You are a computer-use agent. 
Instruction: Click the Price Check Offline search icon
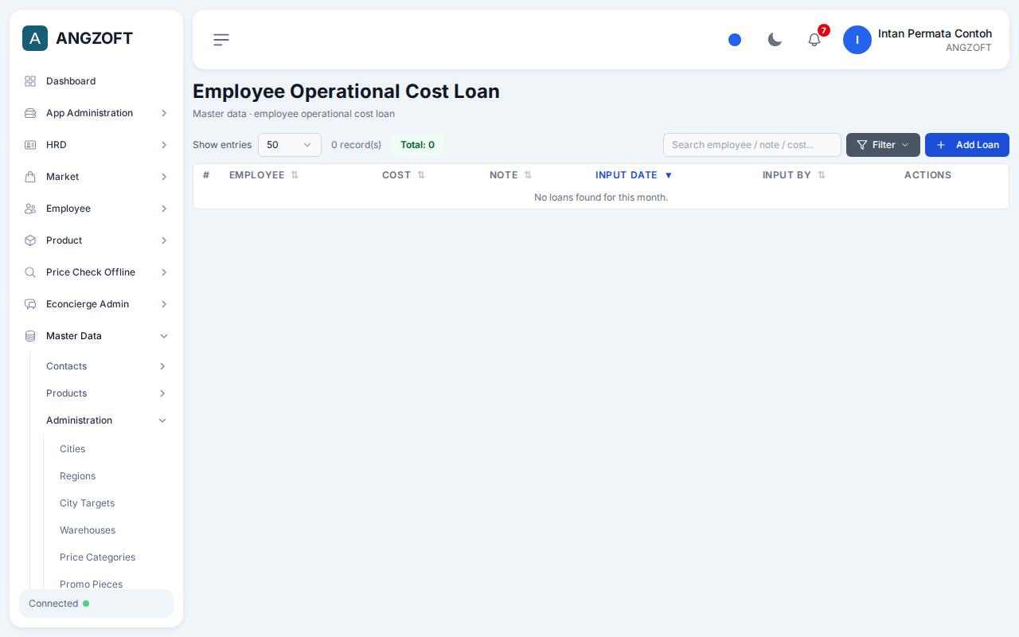[30, 272]
